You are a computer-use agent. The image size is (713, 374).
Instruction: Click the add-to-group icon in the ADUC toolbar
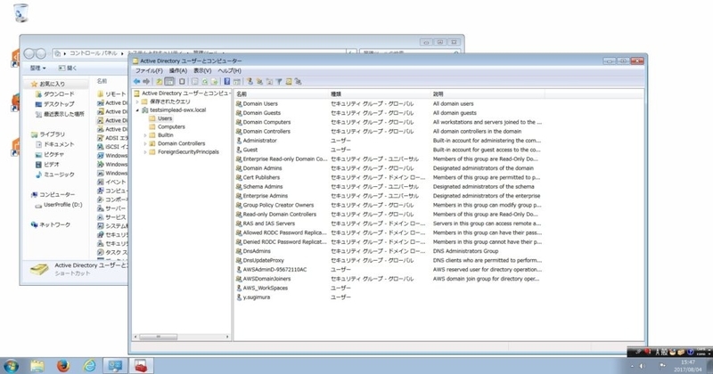point(299,82)
